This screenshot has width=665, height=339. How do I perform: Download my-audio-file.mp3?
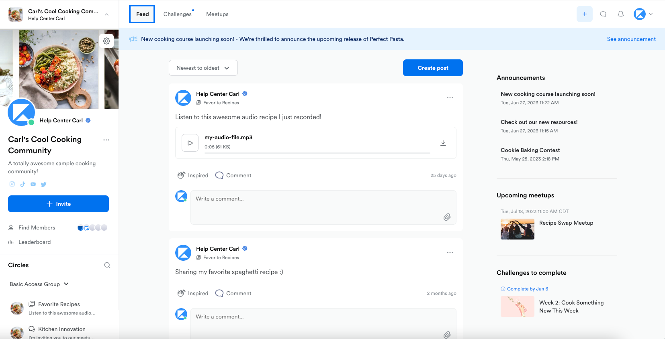(x=443, y=143)
